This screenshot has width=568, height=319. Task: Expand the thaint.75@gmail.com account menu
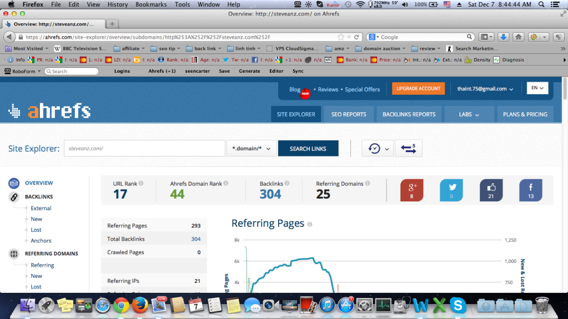(x=485, y=89)
